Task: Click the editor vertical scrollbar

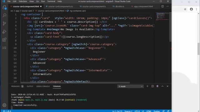Action: click(170, 27)
